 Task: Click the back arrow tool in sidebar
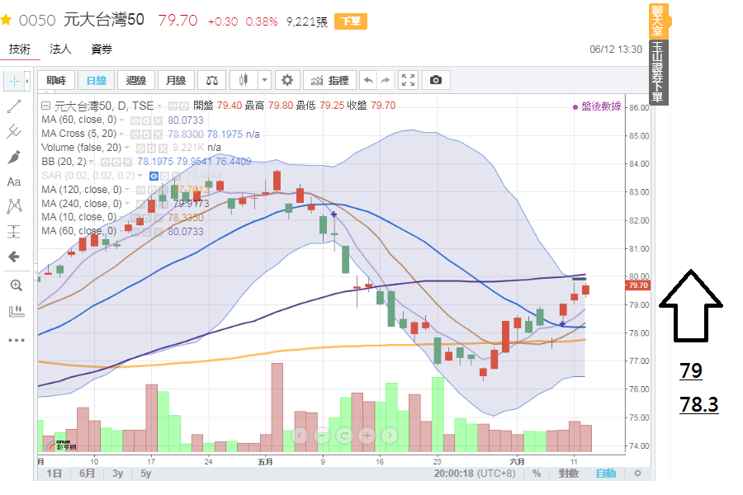[14, 257]
